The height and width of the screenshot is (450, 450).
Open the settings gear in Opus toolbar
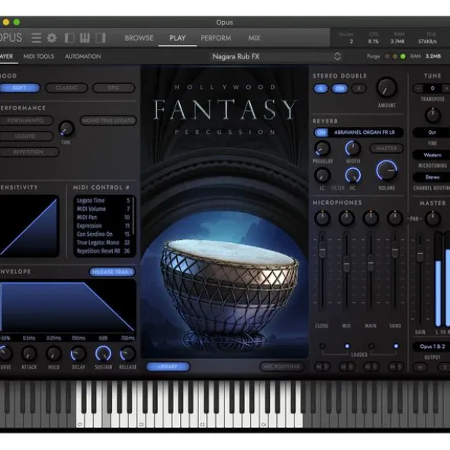(x=52, y=38)
